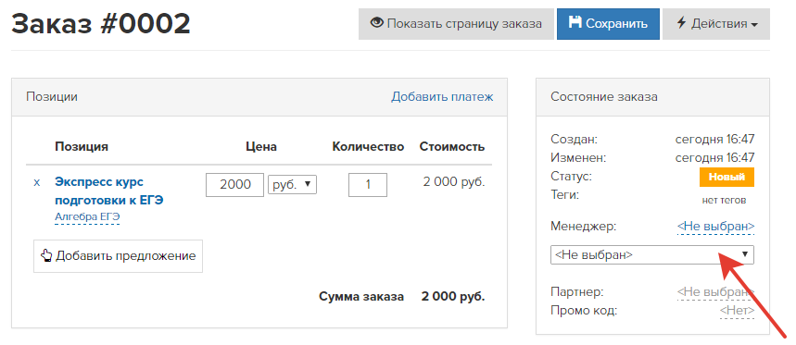Viewport: 796px width, 345px height.
Task: Click the price input field showing 2000
Action: tap(235, 184)
